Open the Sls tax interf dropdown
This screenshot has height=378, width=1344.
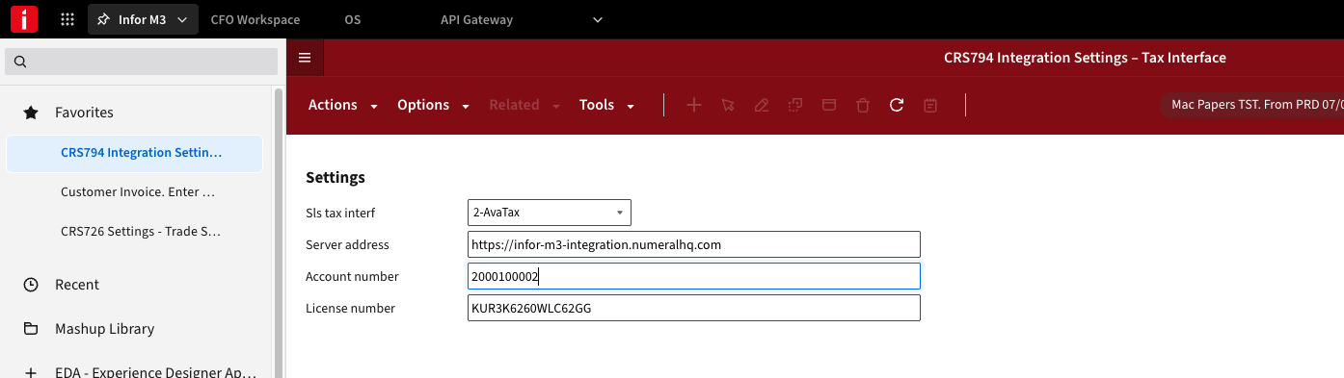[550, 213]
